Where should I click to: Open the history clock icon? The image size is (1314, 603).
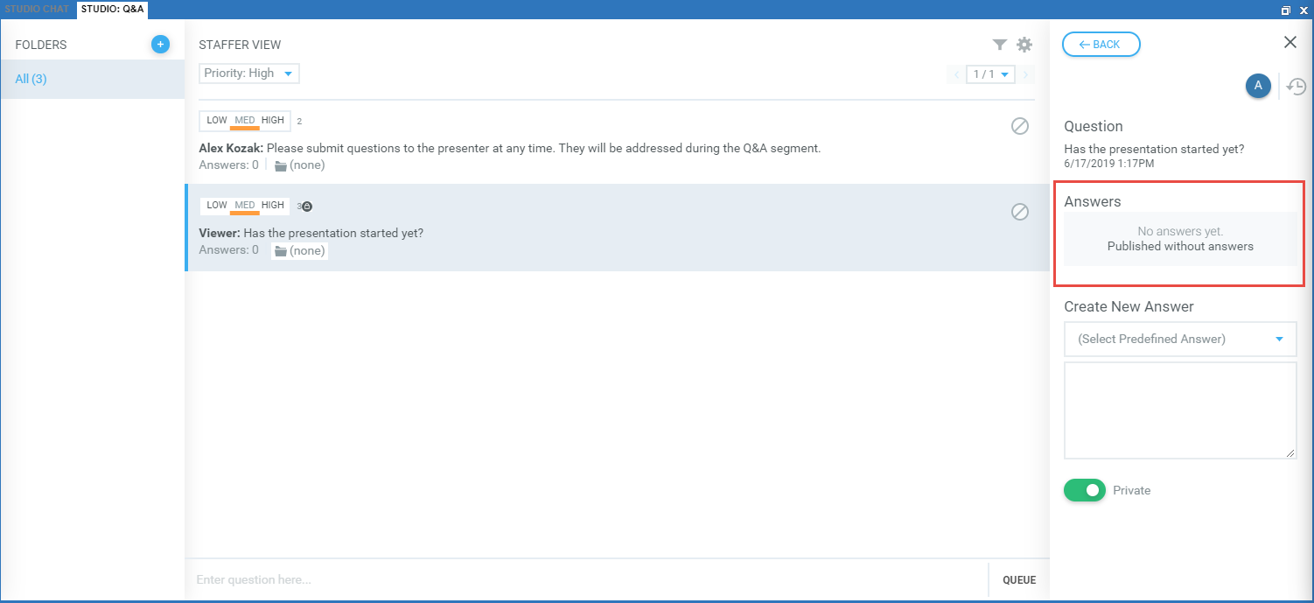(1297, 86)
